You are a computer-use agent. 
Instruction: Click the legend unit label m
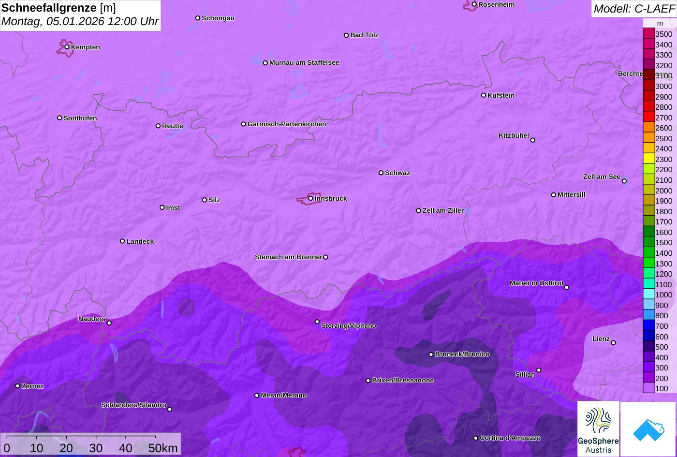[x=660, y=23]
